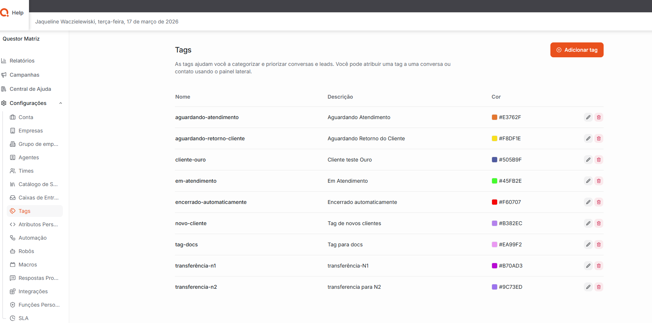Open the Macros settings link
652x323 pixels.
(28, 265)
